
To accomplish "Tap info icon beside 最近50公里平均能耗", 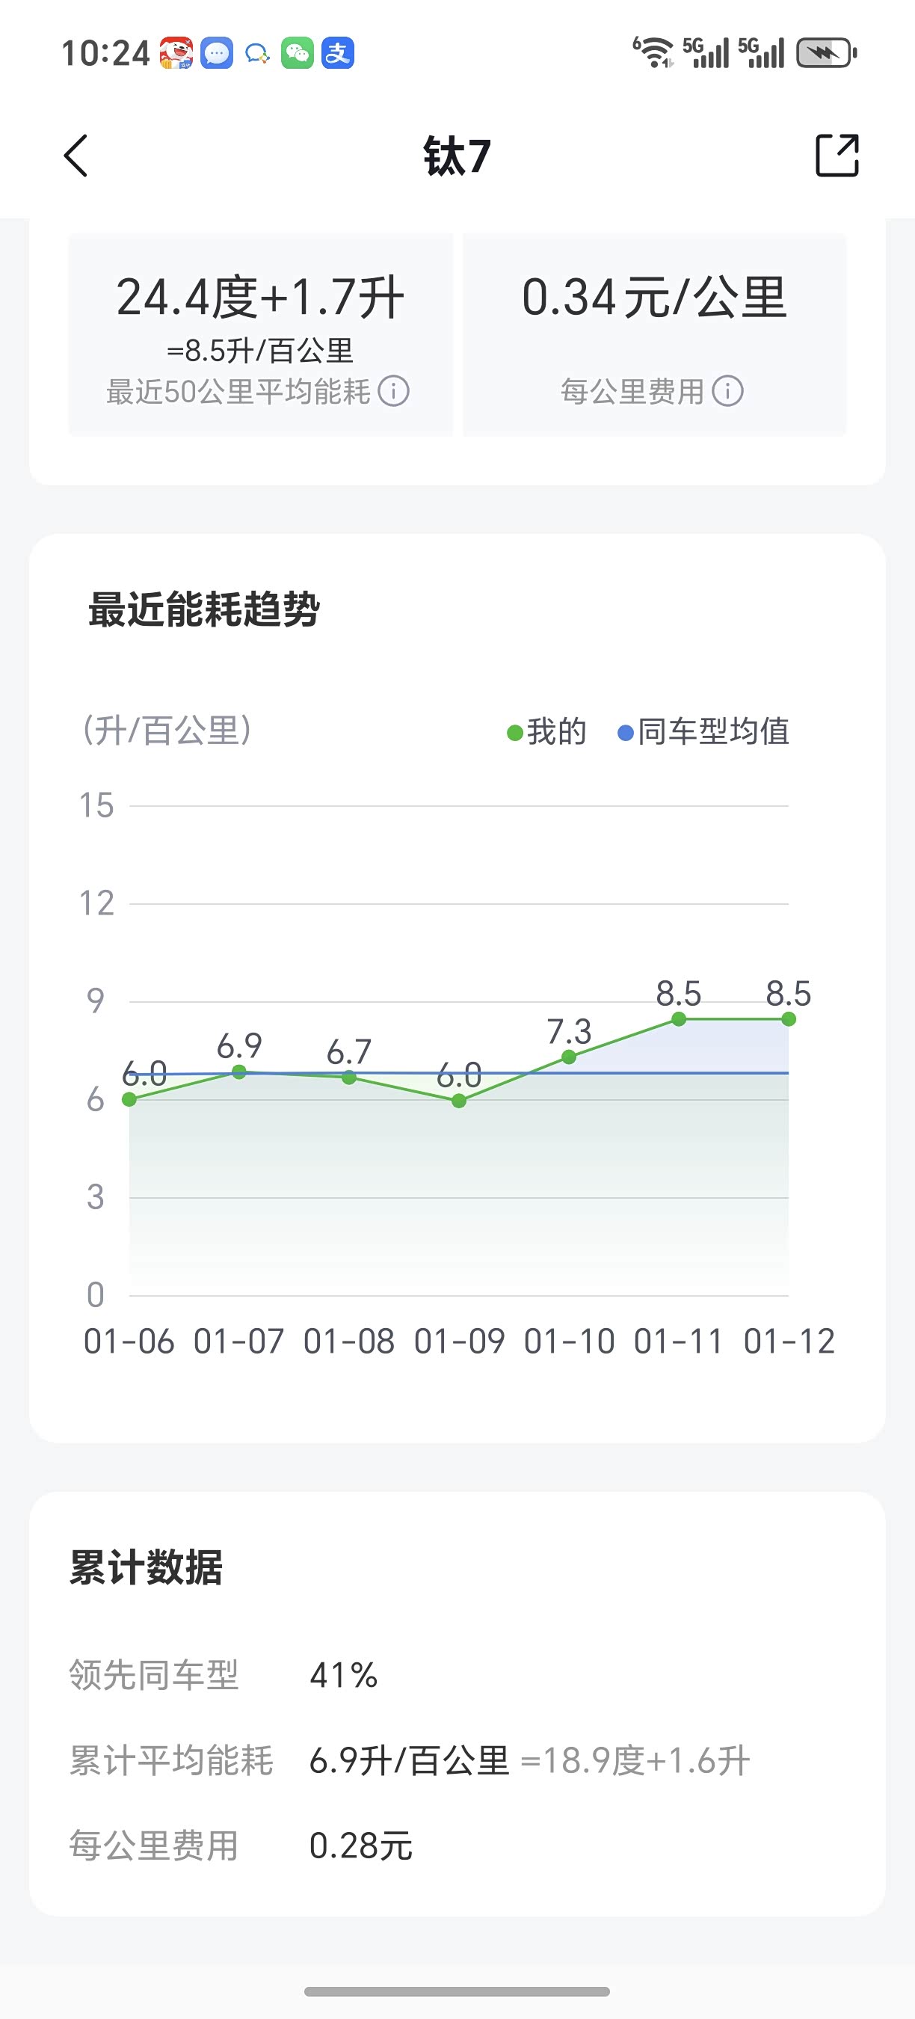I will coord(394,391).
